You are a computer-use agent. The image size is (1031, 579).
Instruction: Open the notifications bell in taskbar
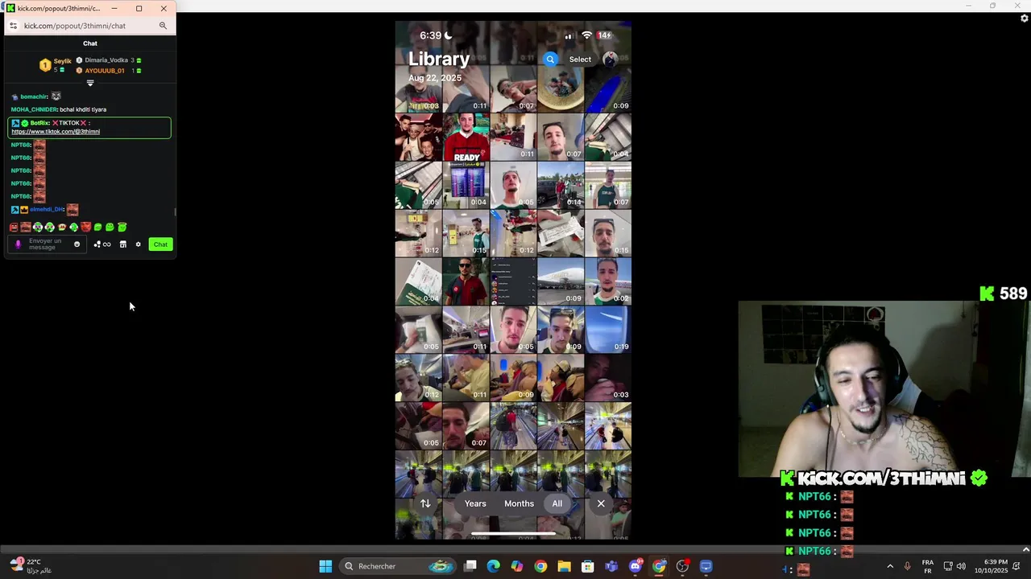click(x=1017, y=566)
